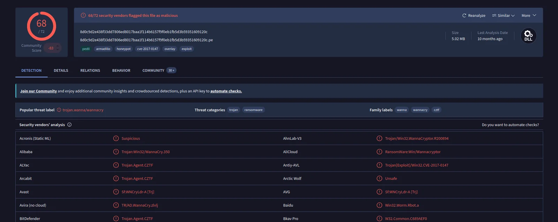Screen dimensions: 558x222
Task: Expand the More options menu
Action: (529, 16)
